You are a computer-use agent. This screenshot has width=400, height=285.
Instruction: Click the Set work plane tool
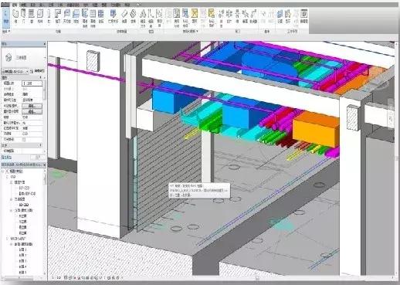(280, 16)
